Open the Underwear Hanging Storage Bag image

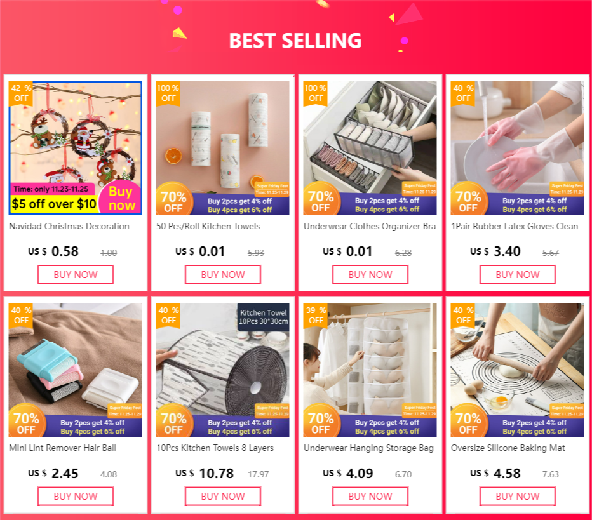tap(370, 370)
